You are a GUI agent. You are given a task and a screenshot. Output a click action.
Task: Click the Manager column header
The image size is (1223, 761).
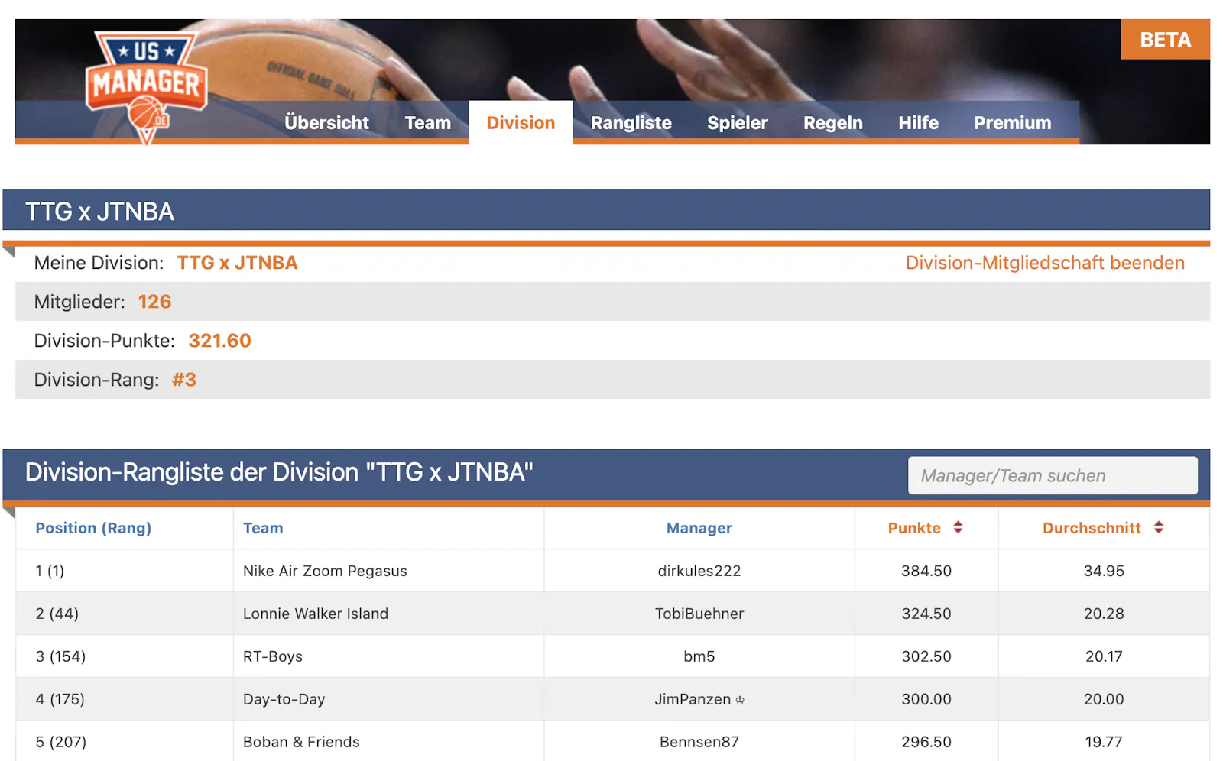pos(699,528)
